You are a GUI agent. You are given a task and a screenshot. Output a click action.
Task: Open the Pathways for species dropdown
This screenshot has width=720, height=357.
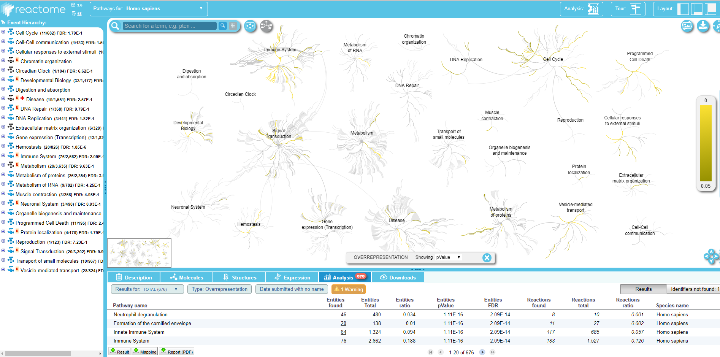click(x=149, y=9)
